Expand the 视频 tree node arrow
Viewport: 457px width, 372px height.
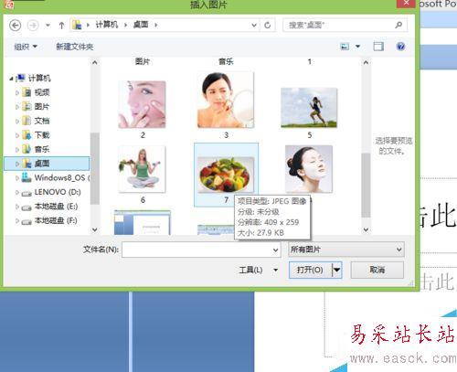[17, 92]
